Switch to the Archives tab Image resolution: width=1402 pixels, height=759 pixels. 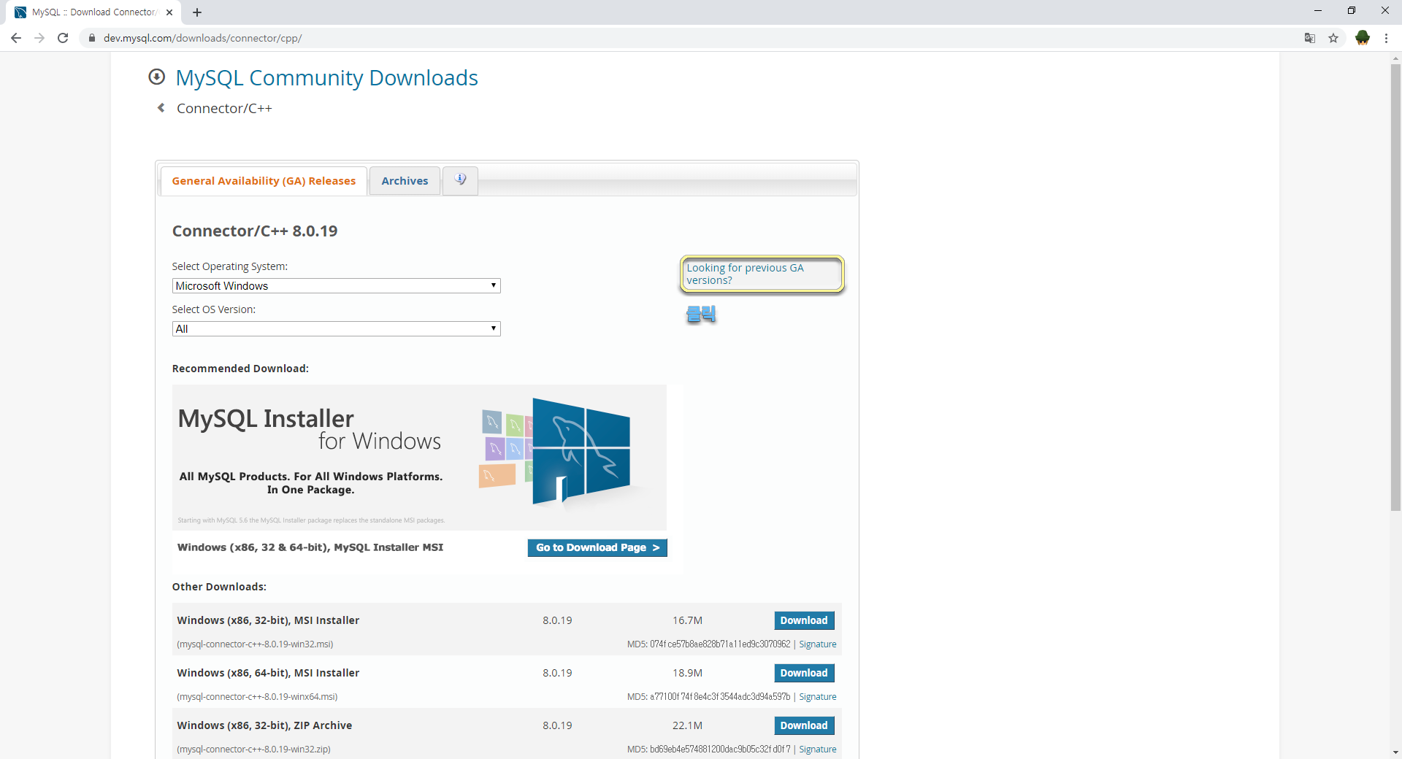(405, 181)
